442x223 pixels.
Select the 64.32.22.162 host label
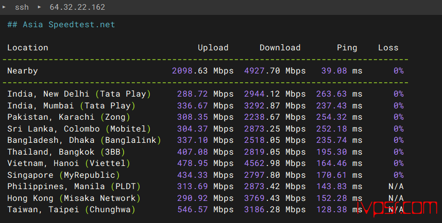tap(77, 7)
